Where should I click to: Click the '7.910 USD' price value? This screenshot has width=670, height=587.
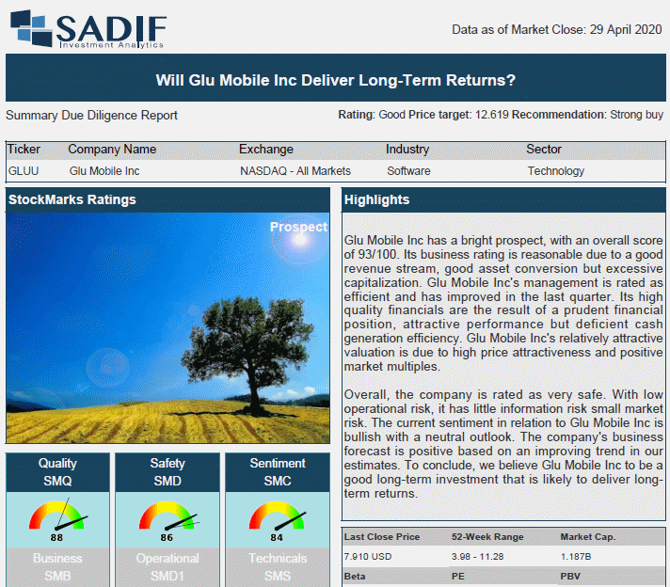click(x=368, y=557)
